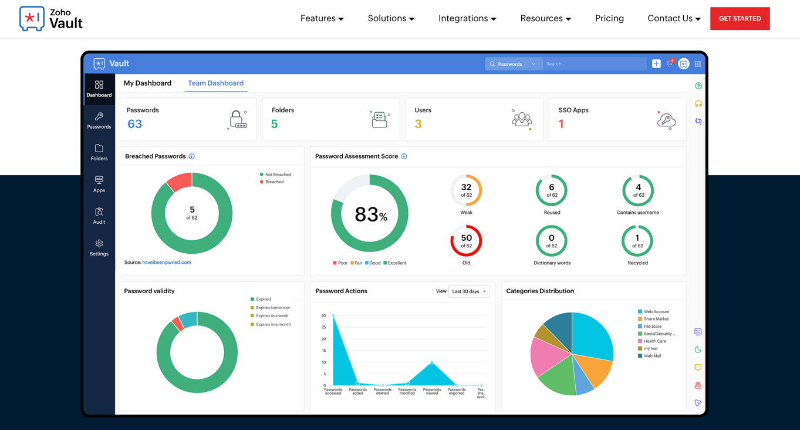Viewport: 800px width, 430px height.
Task: Expand the Integrations menu
Action: (x=467, y=19)
